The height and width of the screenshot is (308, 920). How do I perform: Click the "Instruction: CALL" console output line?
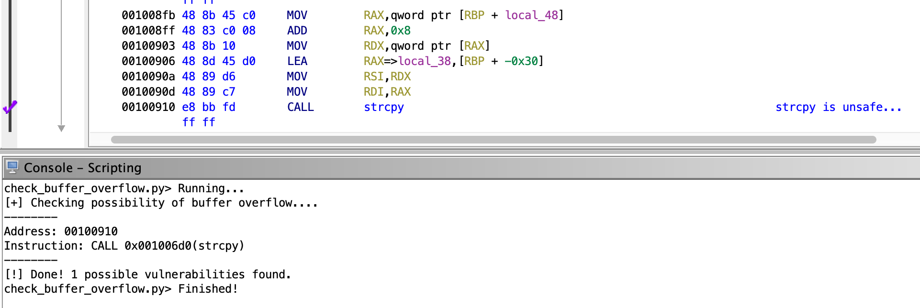(x=124, y=246)
